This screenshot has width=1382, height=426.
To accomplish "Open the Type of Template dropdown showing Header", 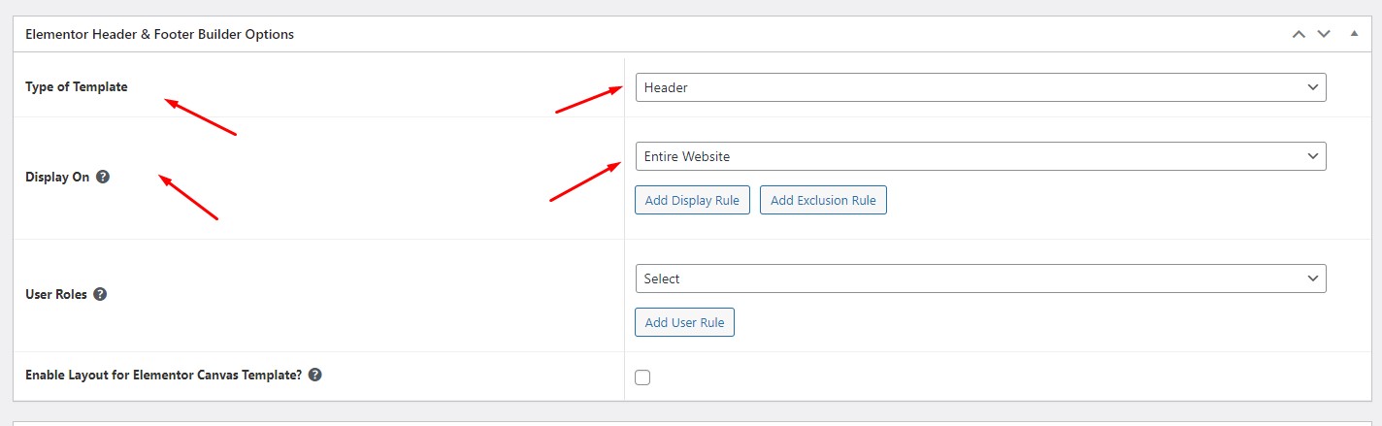I will click(980, 87).
